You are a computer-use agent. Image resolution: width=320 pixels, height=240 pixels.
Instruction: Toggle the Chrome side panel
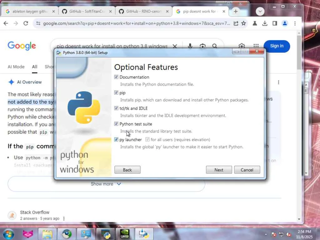275,23
